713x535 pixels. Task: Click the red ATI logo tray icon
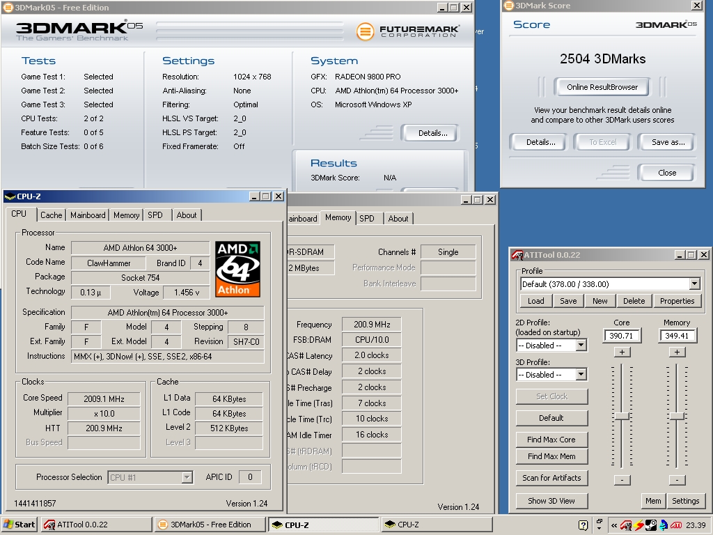point(675,525)
